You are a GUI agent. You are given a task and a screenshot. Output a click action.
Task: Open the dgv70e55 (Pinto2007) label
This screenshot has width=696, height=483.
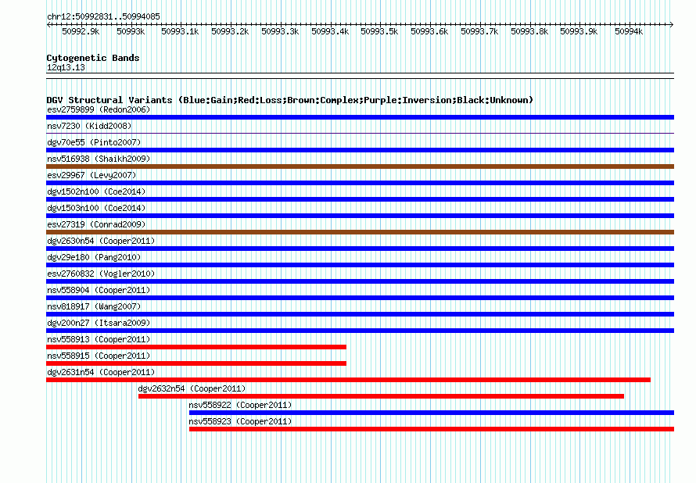click(94, 142)
